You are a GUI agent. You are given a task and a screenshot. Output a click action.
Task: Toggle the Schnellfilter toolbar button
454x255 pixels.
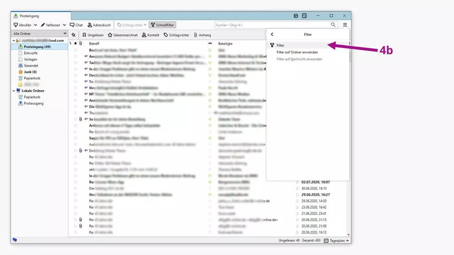point(162,25)
